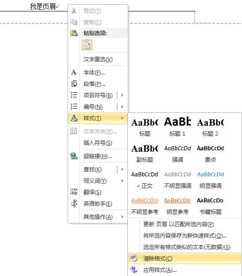Click the translate icon beside 翻译
The height and width of the screenshot is (276, 242).
(x=74, y=192)
